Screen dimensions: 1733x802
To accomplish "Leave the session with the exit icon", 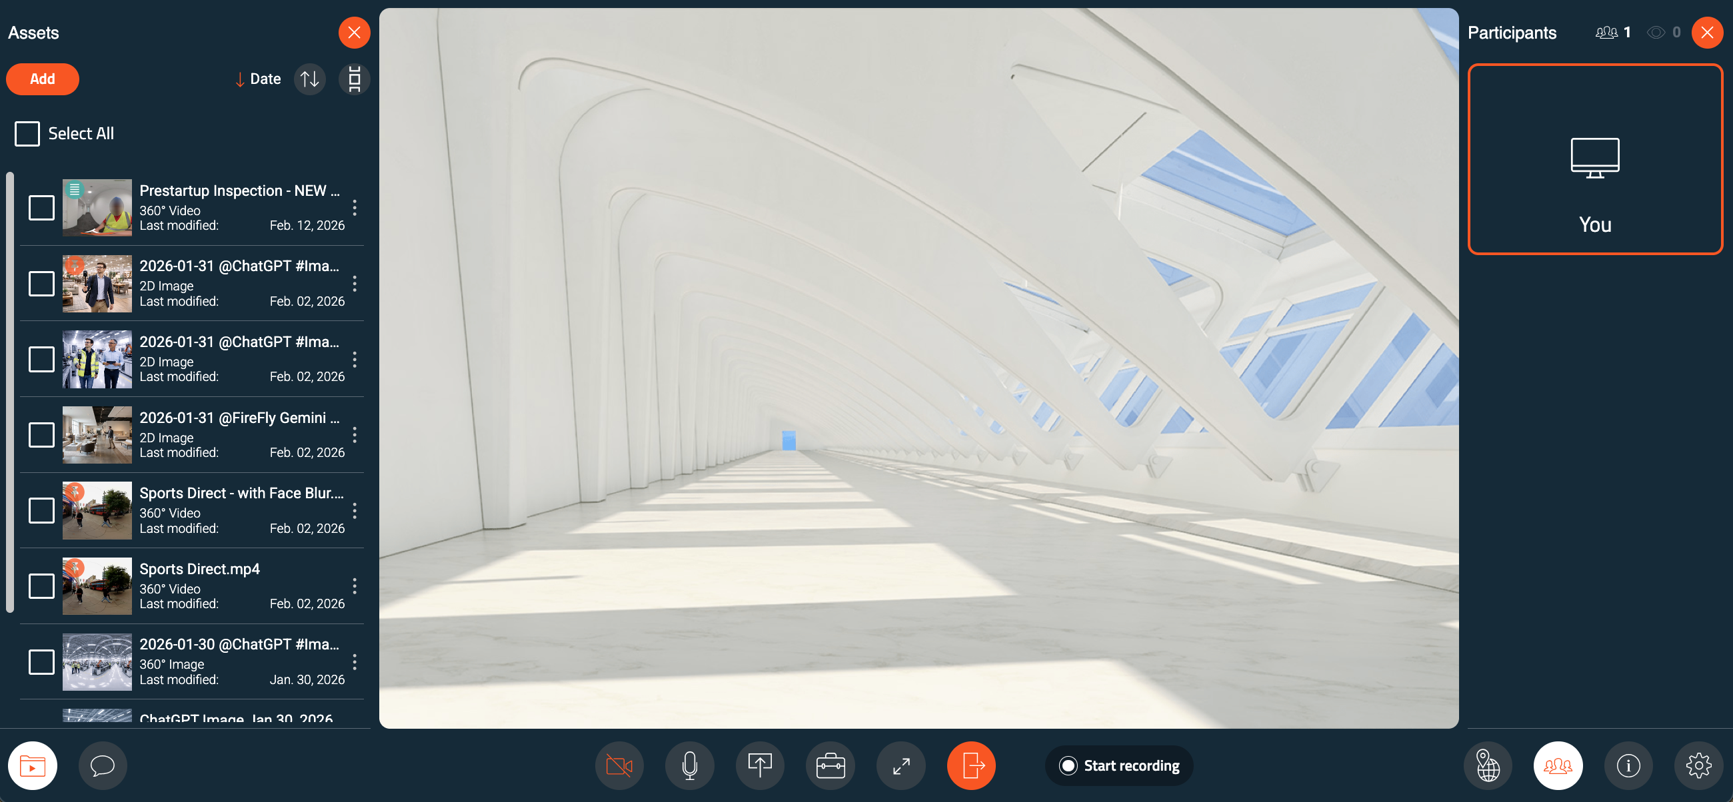I will pos(970,765).
